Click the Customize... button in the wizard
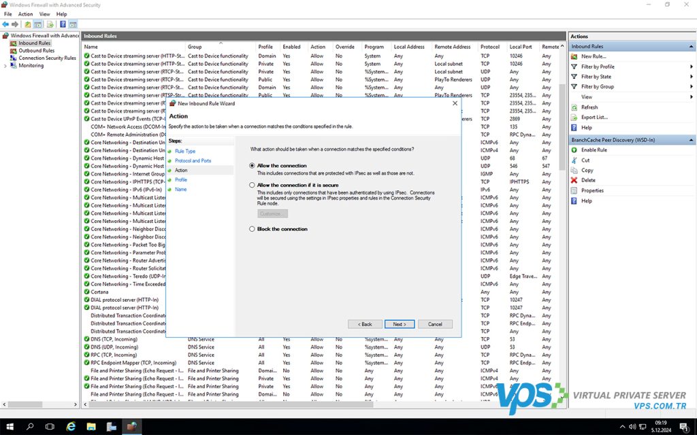Image resolution: width=697 pixels, height=435 pixels. pos(272,213)
